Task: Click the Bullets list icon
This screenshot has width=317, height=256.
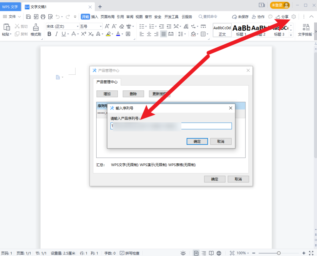Action: (142, 26)
